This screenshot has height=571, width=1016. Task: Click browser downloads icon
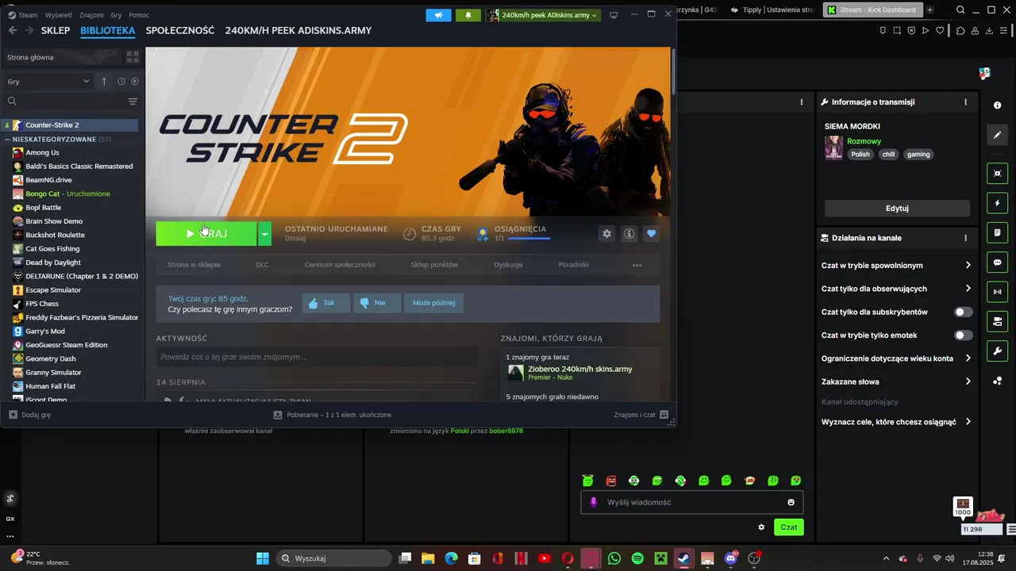point(989,31)
